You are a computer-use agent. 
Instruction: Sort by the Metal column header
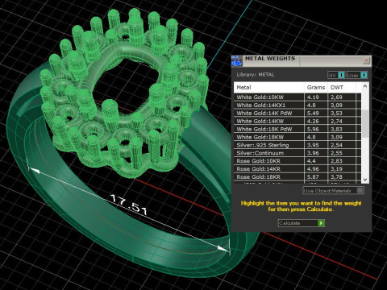[268, 88]
